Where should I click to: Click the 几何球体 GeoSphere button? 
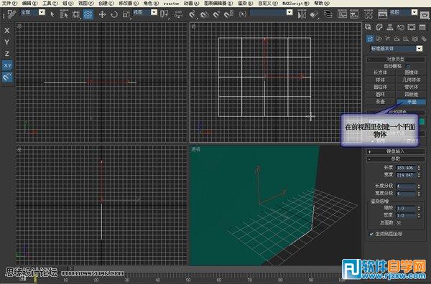pyautogui.click(x=411, y=80)
